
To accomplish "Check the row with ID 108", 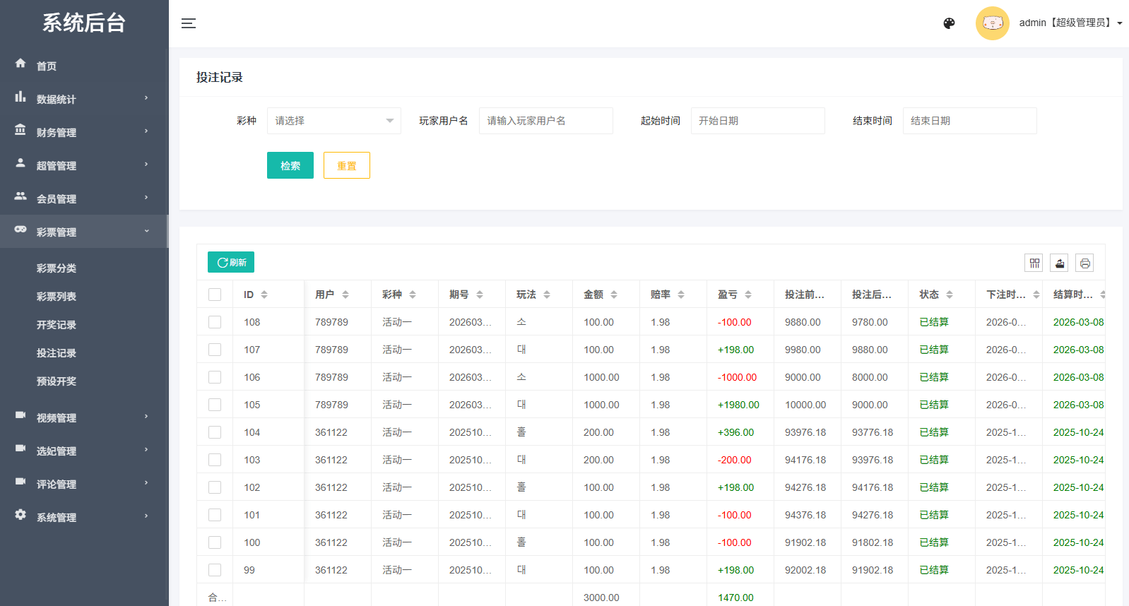I will click(x=215, y=322).
